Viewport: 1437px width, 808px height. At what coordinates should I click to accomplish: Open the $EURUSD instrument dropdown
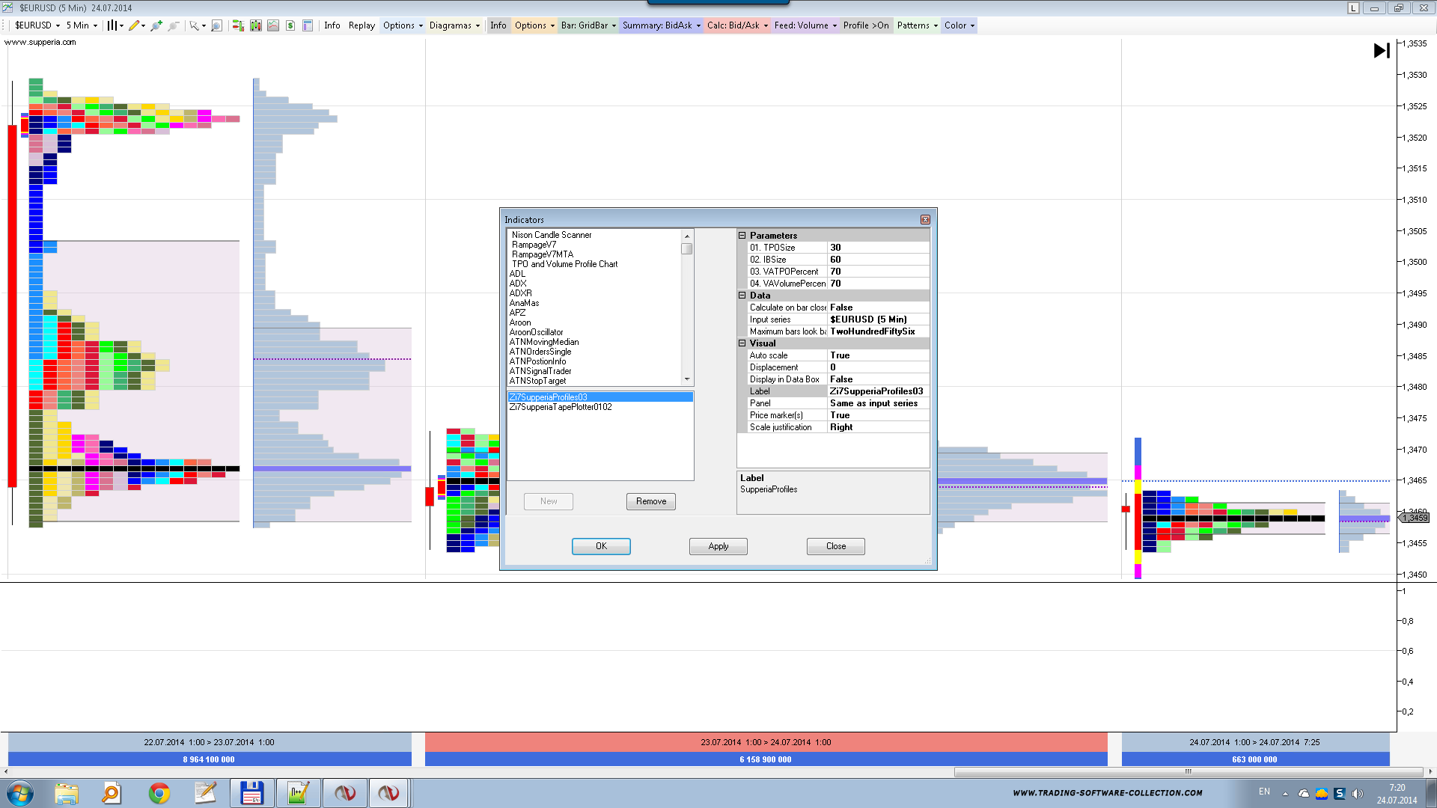(37, 25)
